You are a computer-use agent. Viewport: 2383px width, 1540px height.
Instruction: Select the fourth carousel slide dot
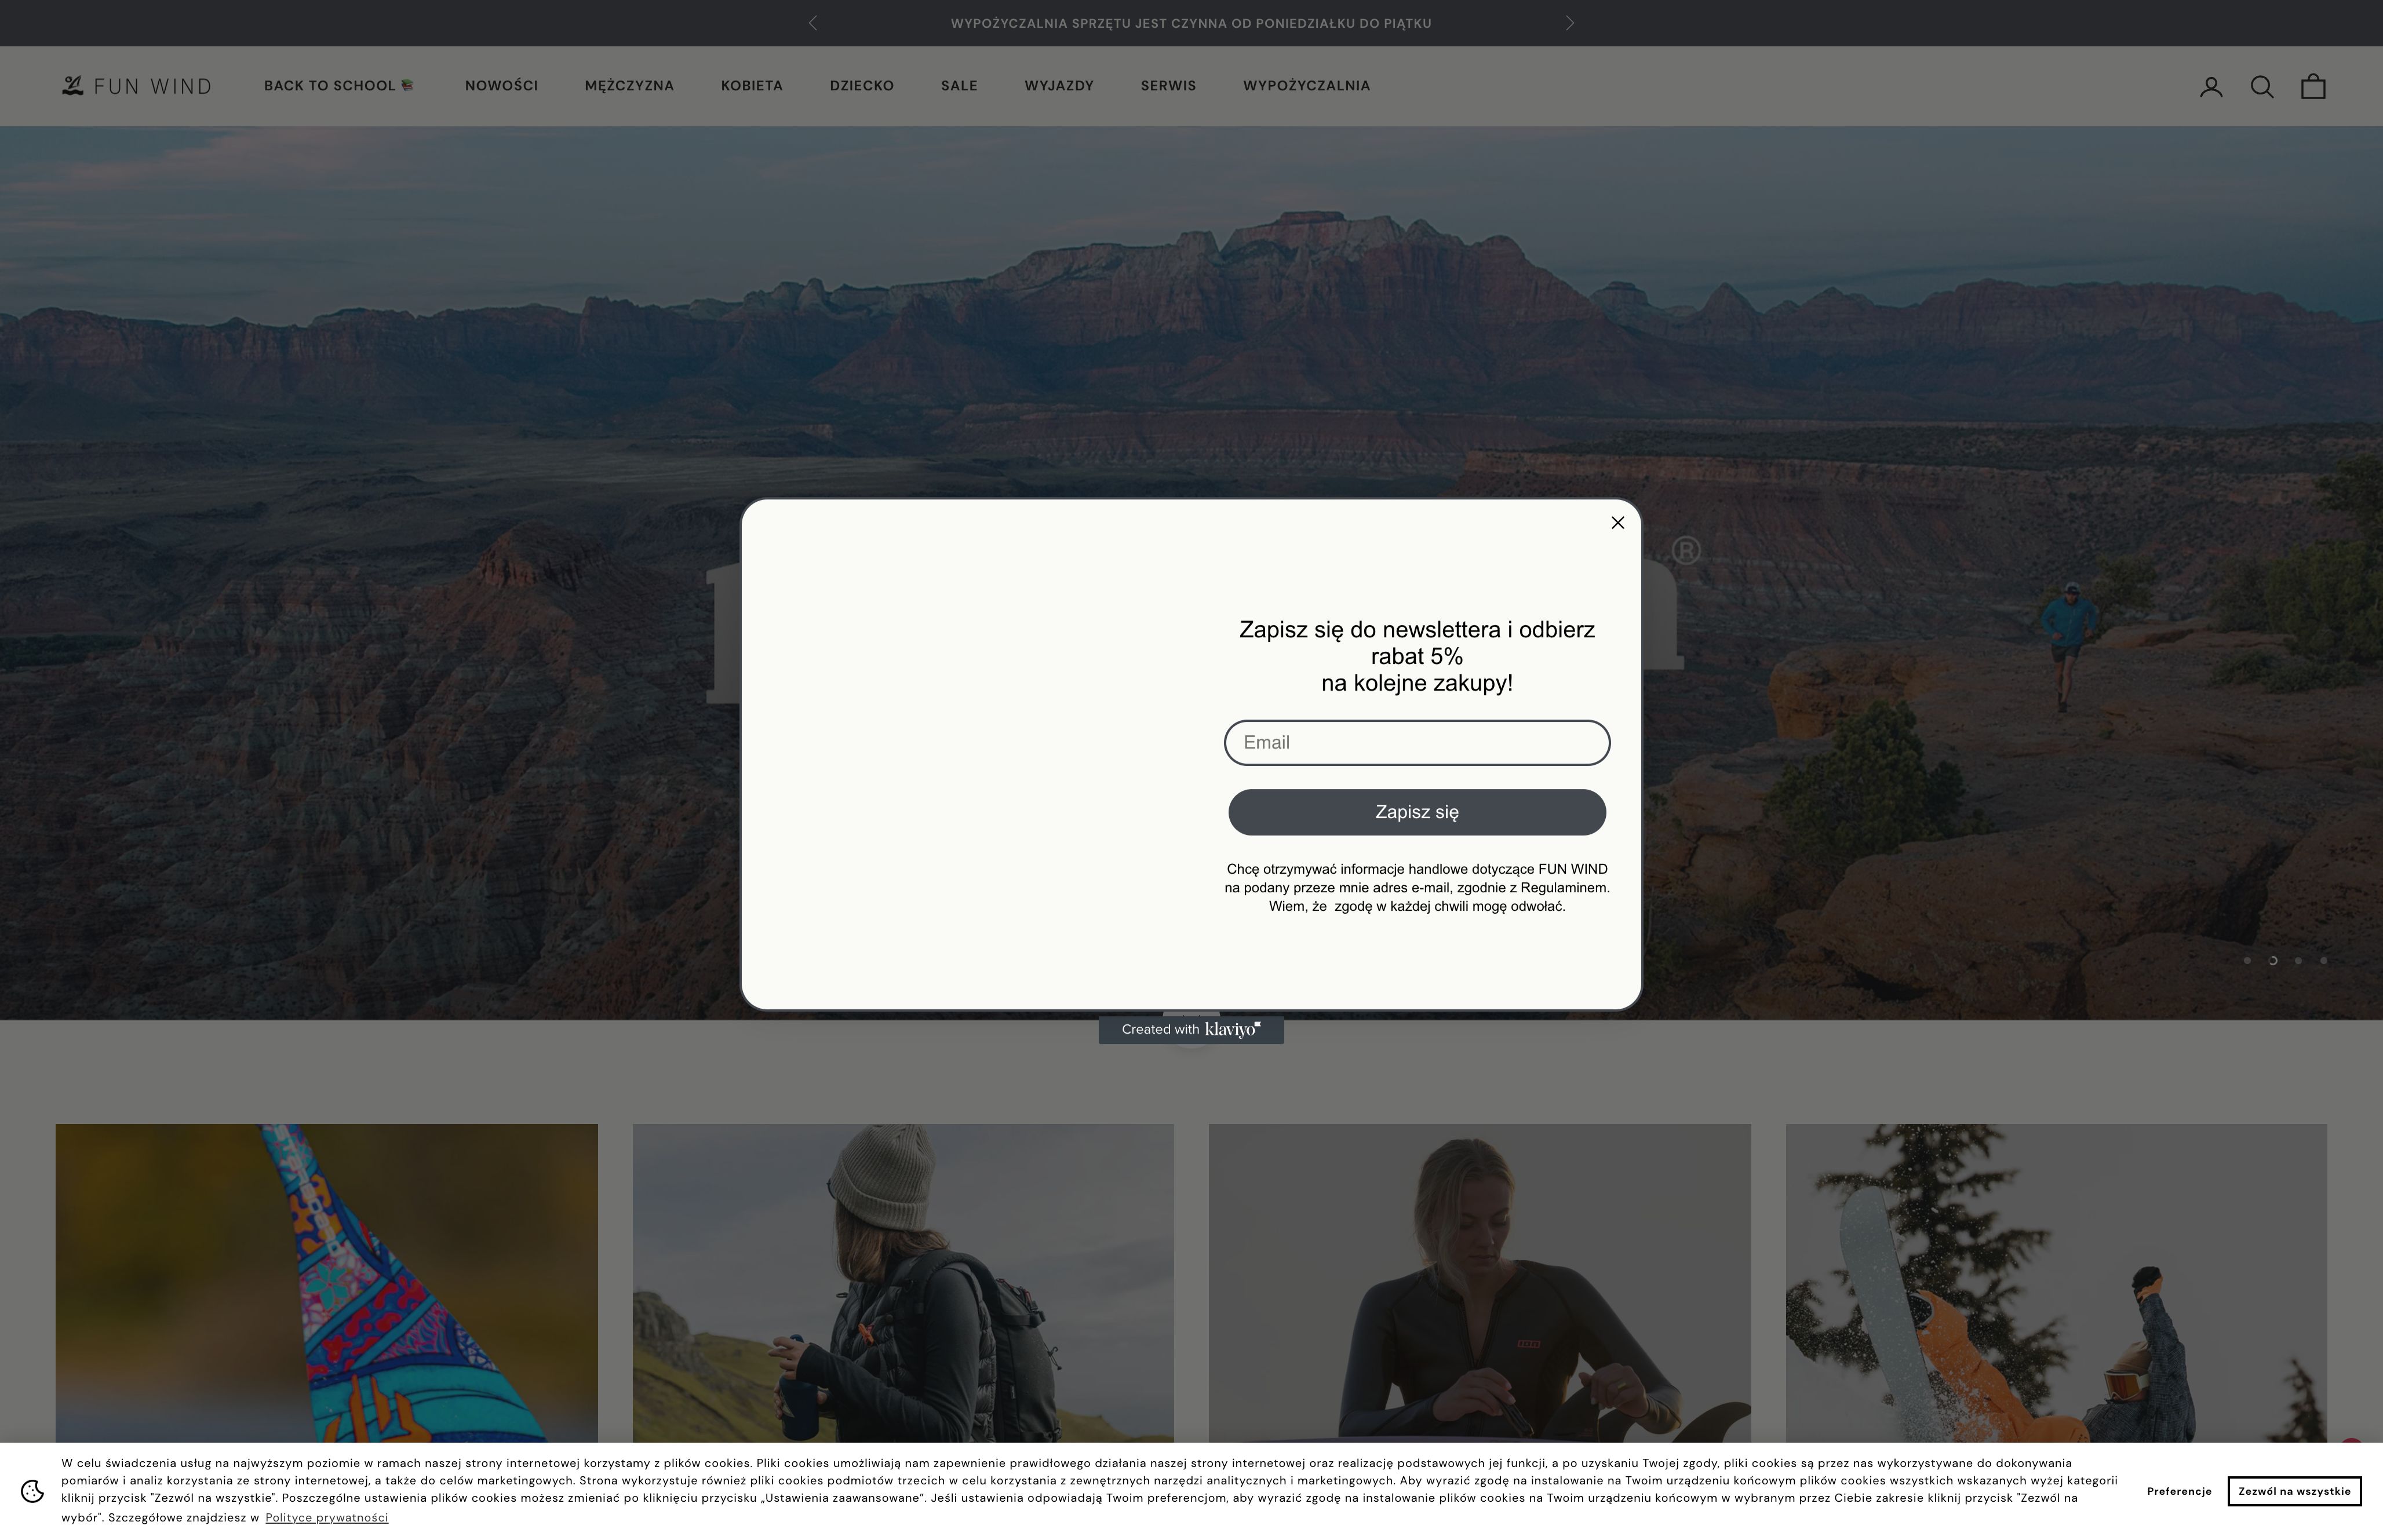point(2323,960)
